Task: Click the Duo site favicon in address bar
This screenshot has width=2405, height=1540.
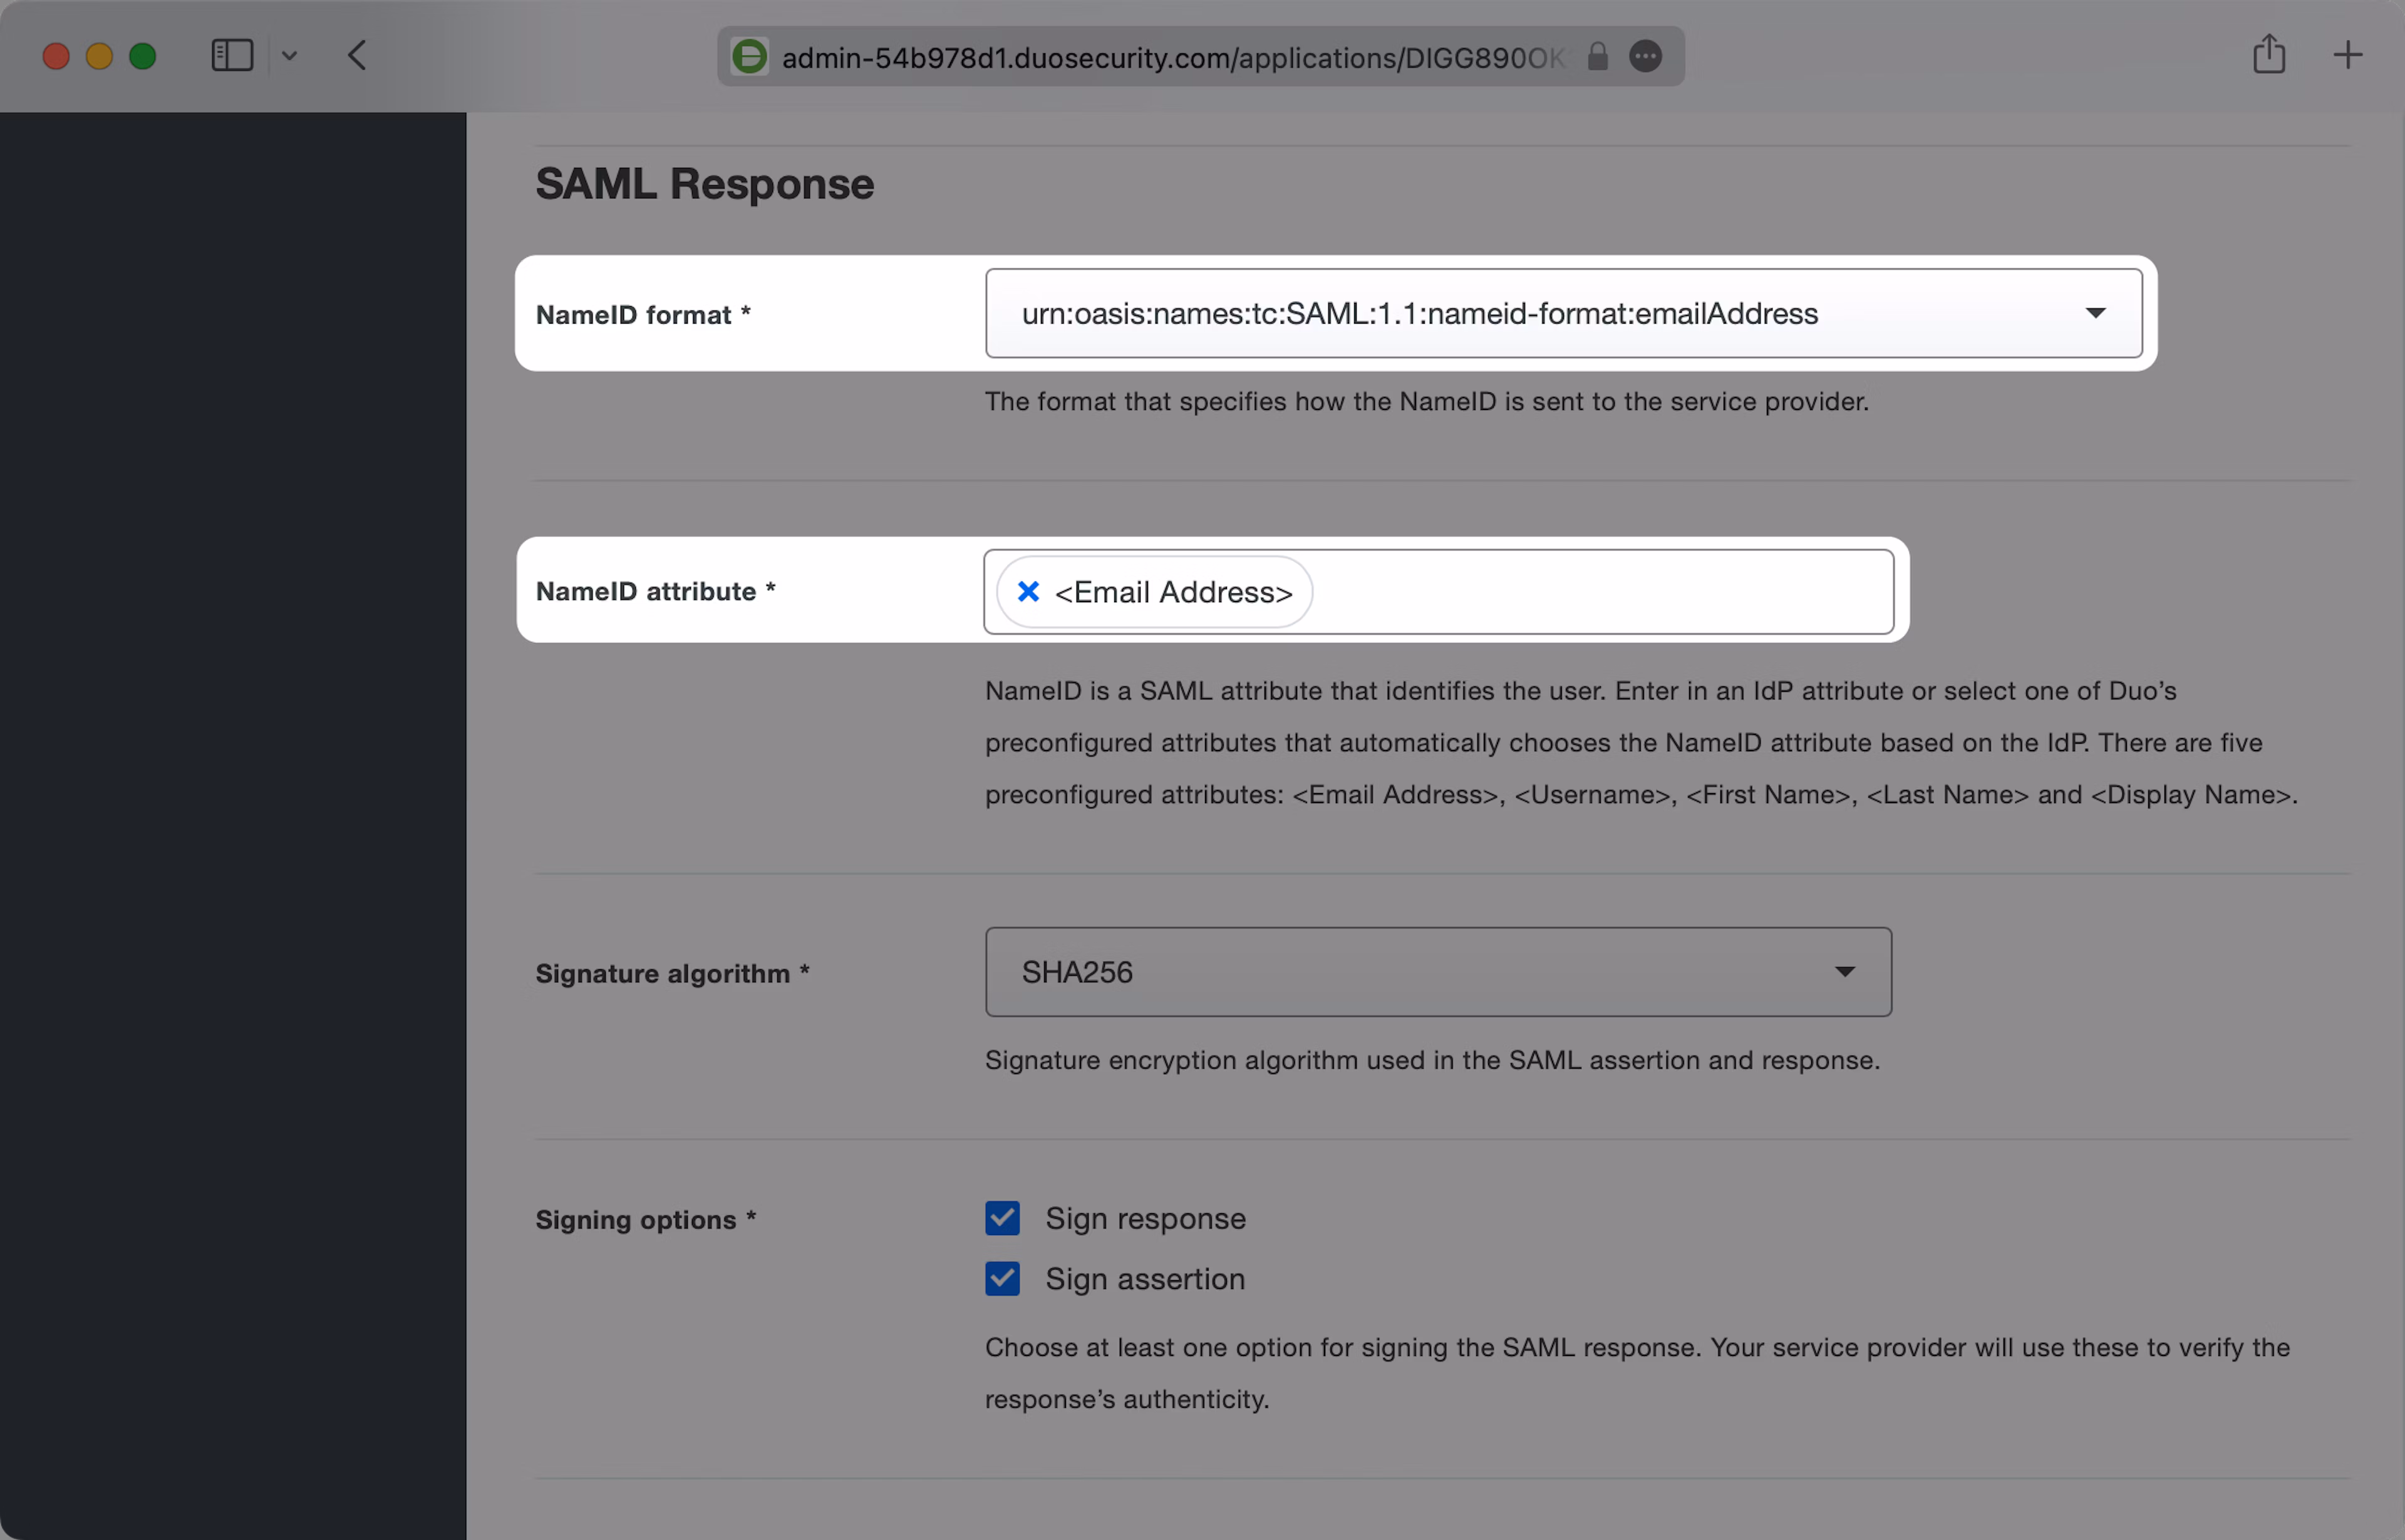Action: tap(749, 57)
